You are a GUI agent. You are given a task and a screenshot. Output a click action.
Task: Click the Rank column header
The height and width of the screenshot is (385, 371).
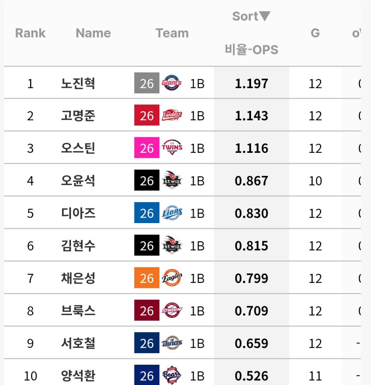(x=30, y=33)
